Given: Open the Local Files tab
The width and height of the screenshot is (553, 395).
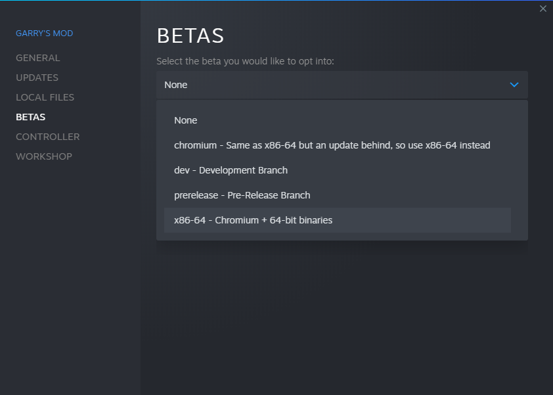Looking at the screenshot, I should pyautogui.click(x=45, y=97).
